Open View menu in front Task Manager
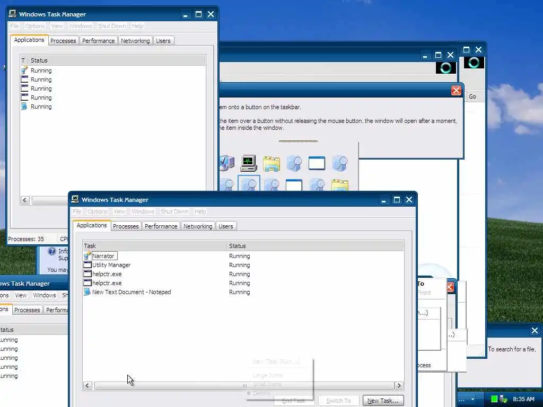This screenshot has height=407, width=543. pyautogui.click(x=119, y=211)
